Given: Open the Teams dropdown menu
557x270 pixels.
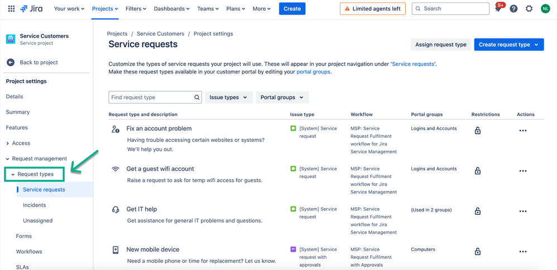Looking at the screenshot, I should tap(208, 9).
